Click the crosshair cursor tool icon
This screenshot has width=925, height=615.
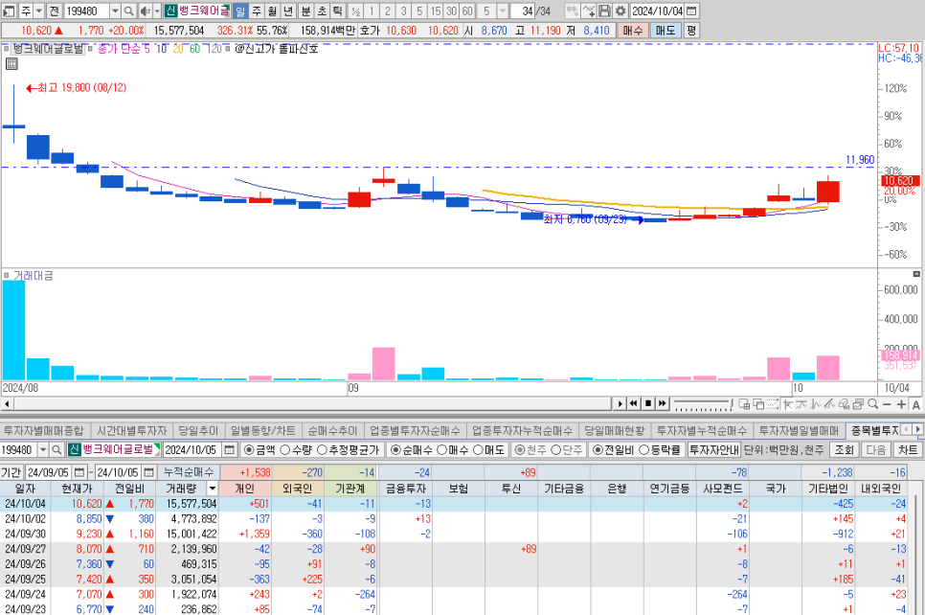click(x=787, y=404)
